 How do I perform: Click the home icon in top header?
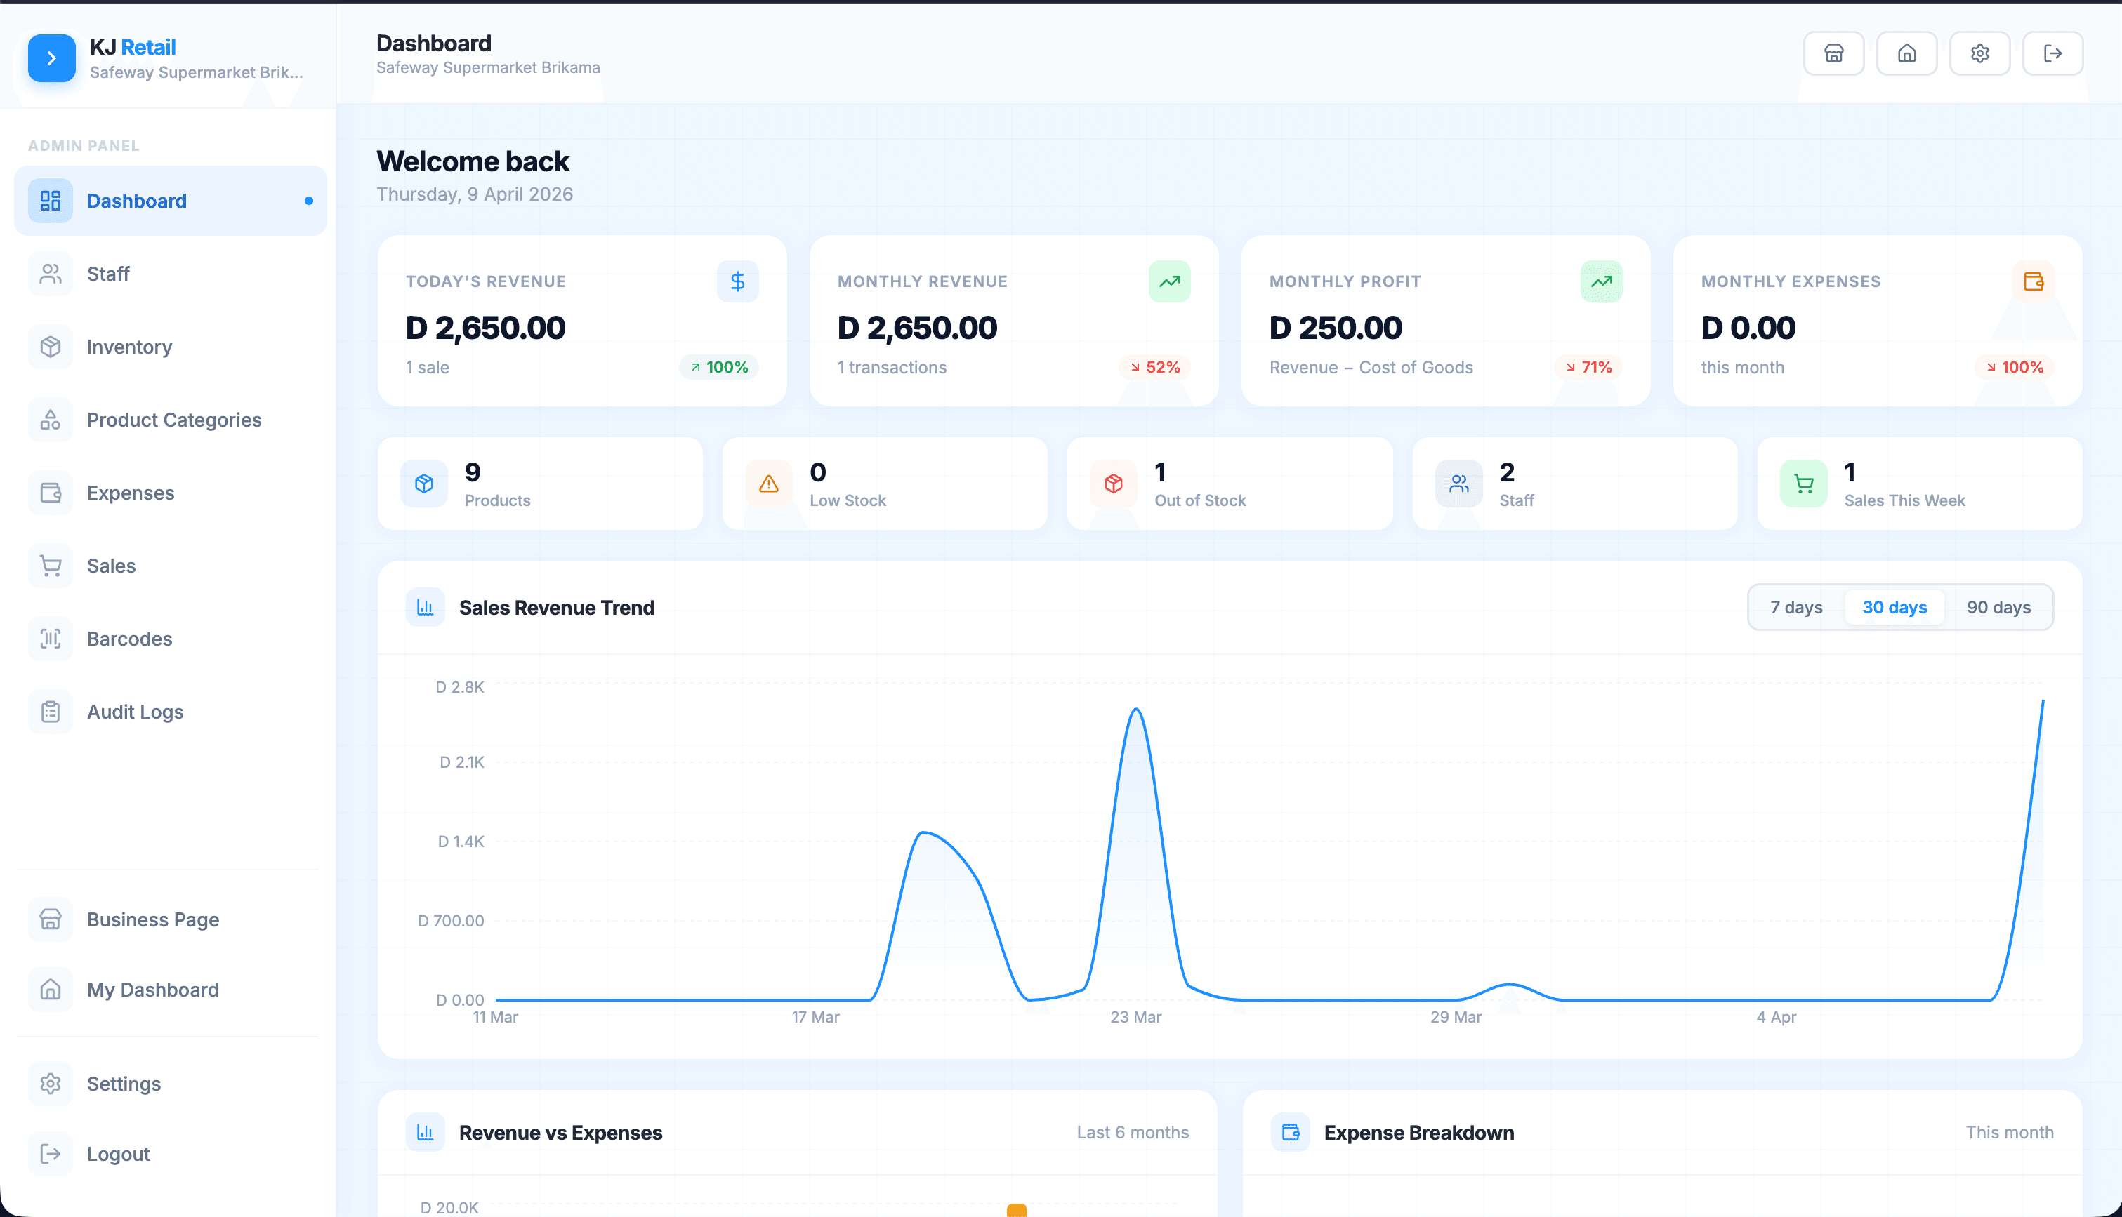[1906, 53]
